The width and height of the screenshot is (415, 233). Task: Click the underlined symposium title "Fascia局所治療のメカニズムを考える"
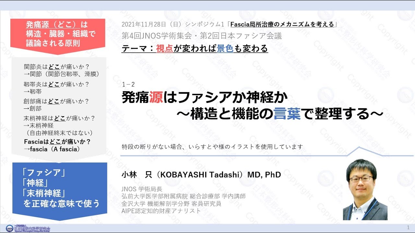[282, 24]
